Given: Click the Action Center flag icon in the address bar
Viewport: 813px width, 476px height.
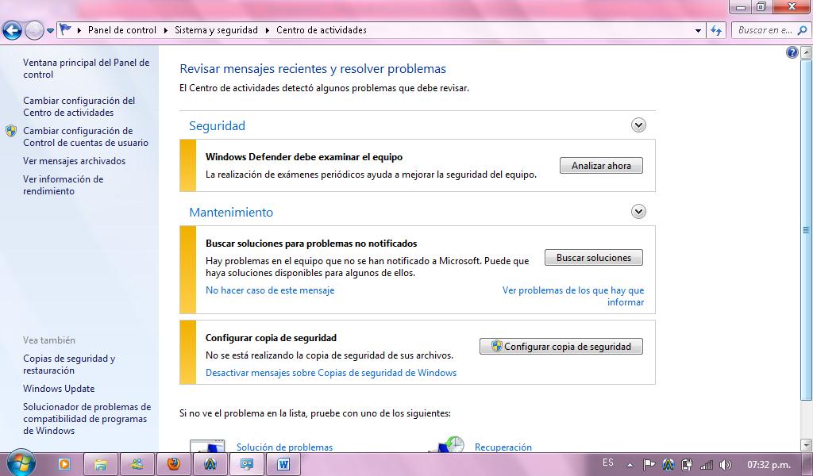Looking at the screenshot, I should tap(65, 29).
